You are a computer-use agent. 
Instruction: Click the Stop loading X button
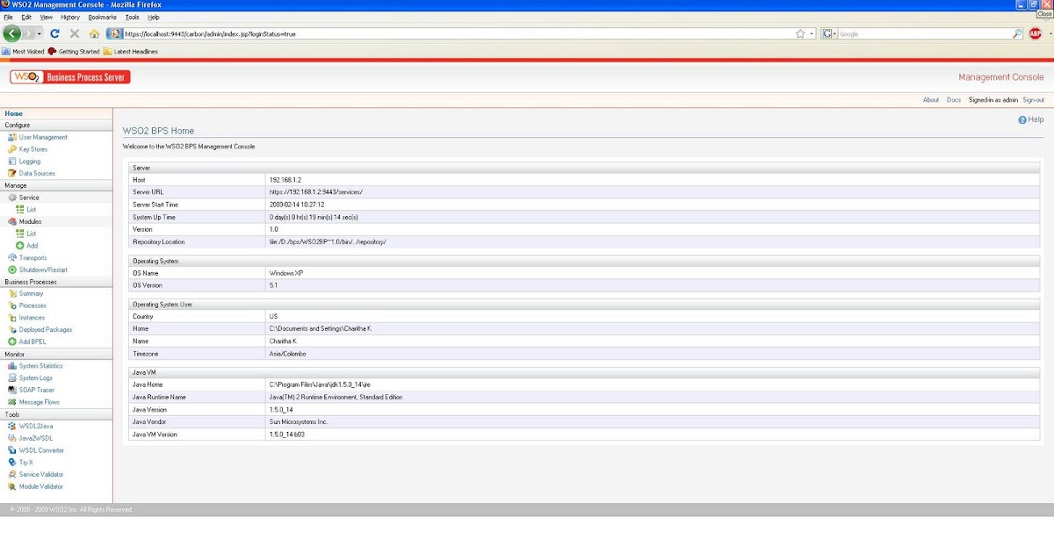coord(75,33)
